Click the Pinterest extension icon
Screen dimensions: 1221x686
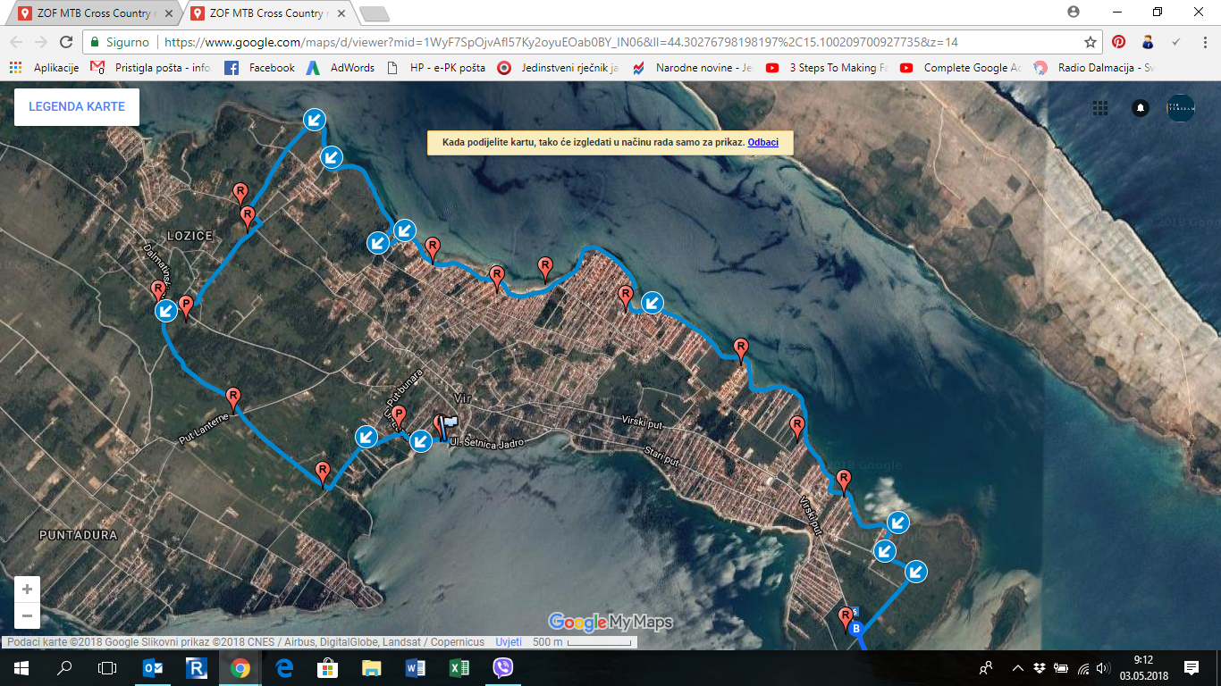tap(1118, 42)
